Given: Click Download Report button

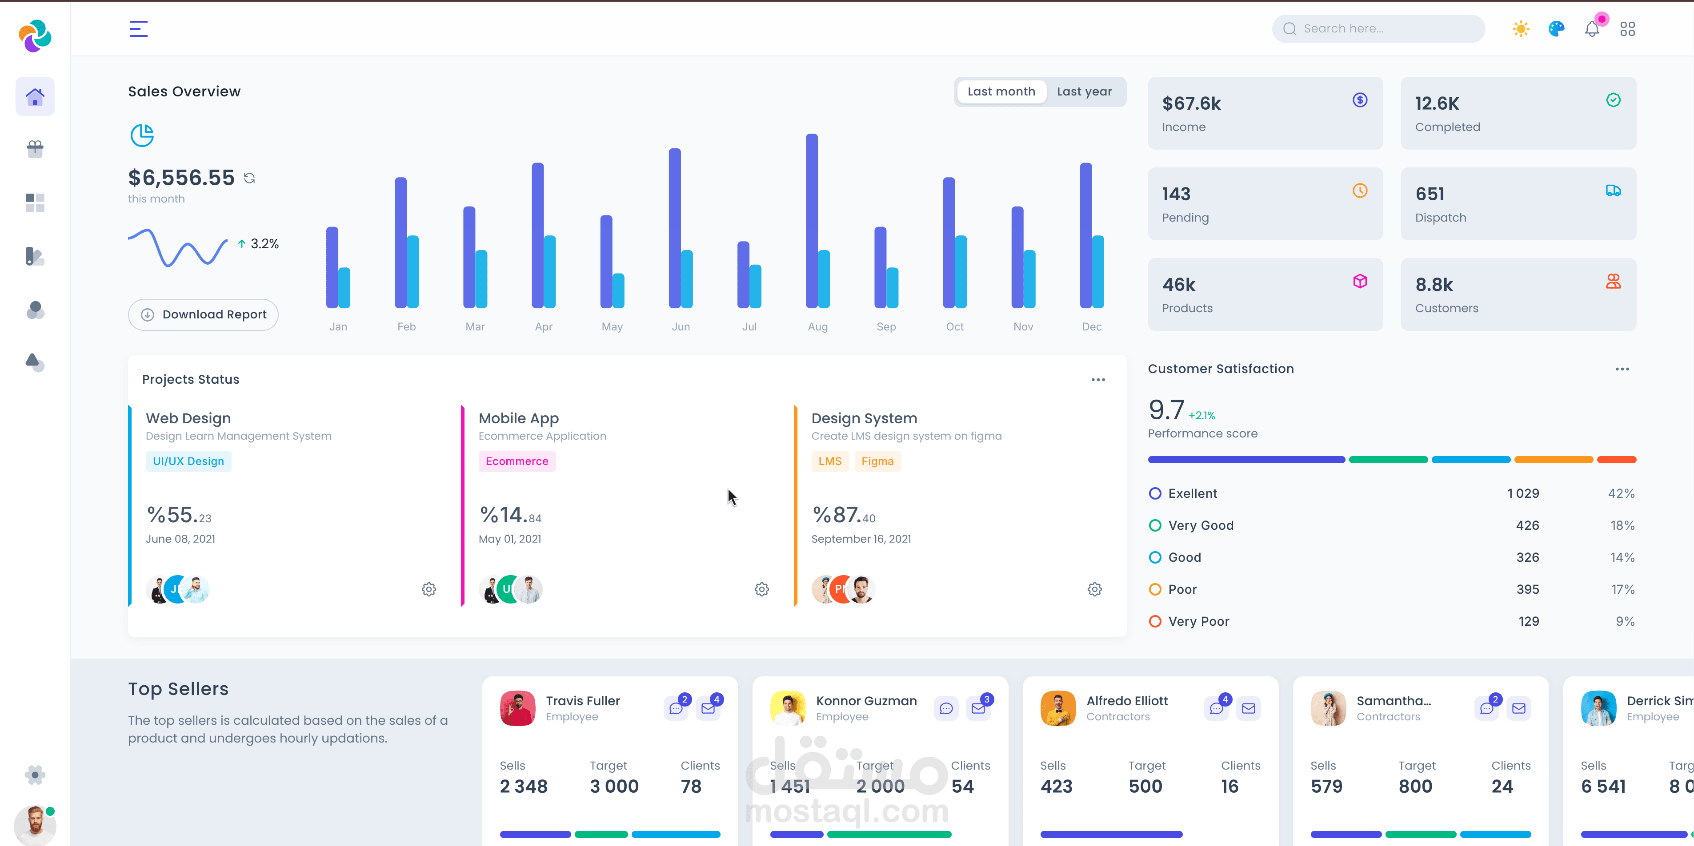Looking at the screenshot, I should tap(203, 314).
